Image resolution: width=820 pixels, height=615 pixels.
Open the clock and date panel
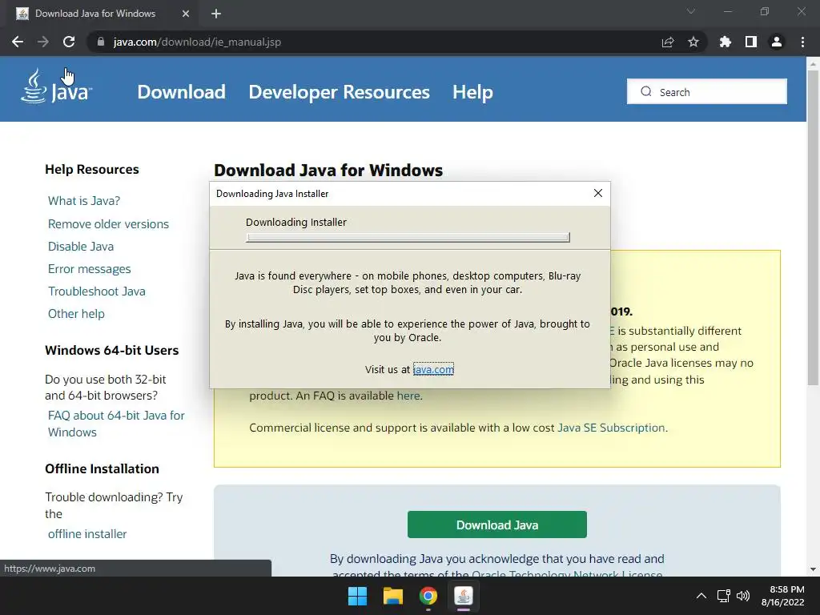click(x=783, y=596)
